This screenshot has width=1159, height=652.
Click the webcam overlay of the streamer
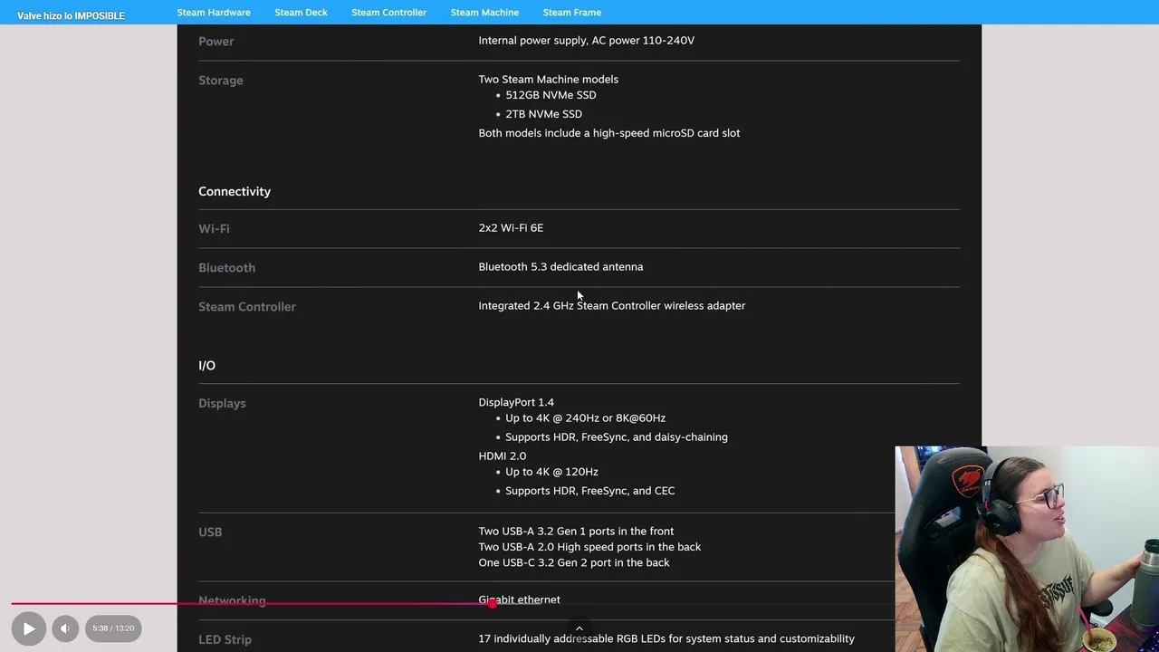1027,549
